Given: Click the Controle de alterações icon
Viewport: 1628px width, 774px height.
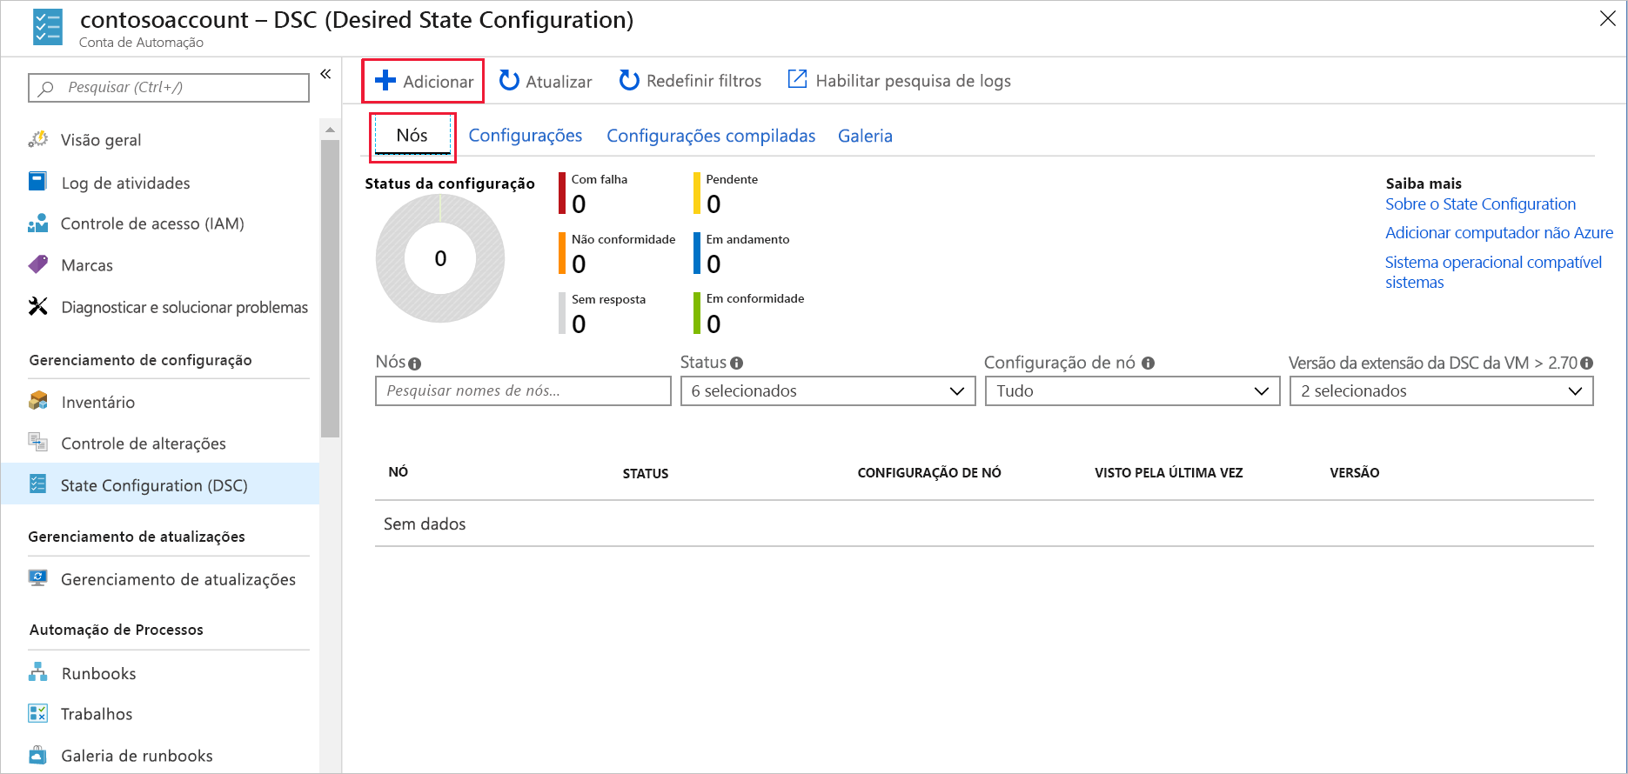Looking at the screenshot, I should click(38, 442).
